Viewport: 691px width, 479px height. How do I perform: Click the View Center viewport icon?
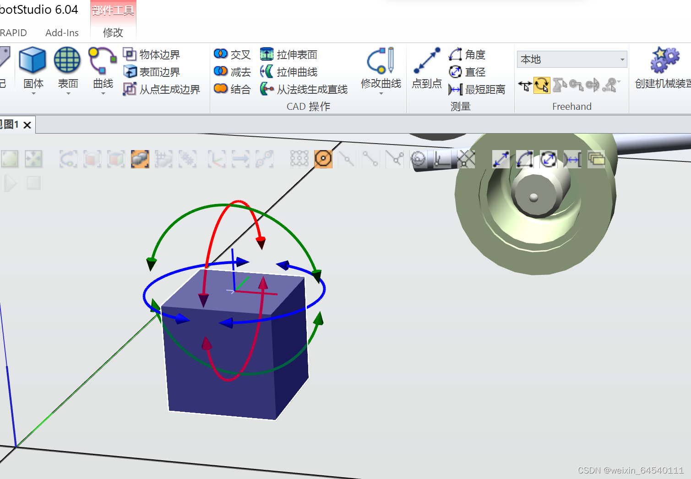tap(33, 159)
